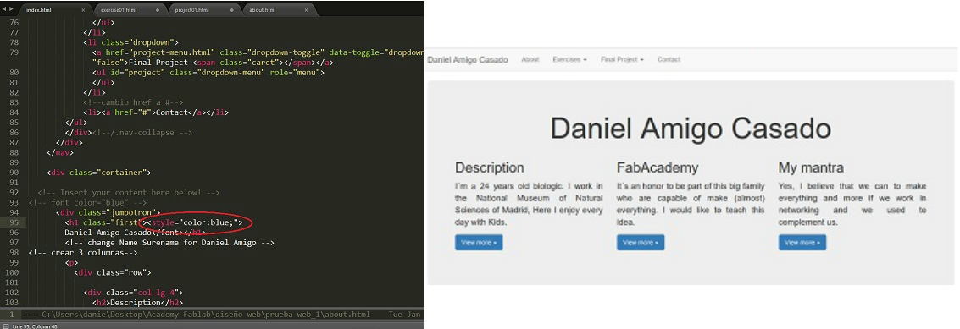Open the Contact link in navbar

(669, 59)
